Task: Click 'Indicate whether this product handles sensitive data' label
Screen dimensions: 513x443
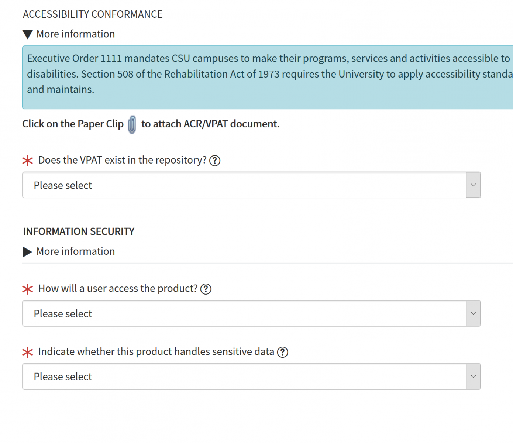Action: point(156,352)
